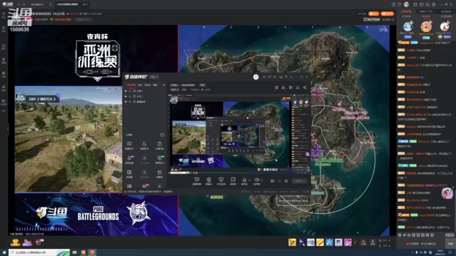Expand the microphone options arrow
456x256 pixels.
[x=249, y=180]
